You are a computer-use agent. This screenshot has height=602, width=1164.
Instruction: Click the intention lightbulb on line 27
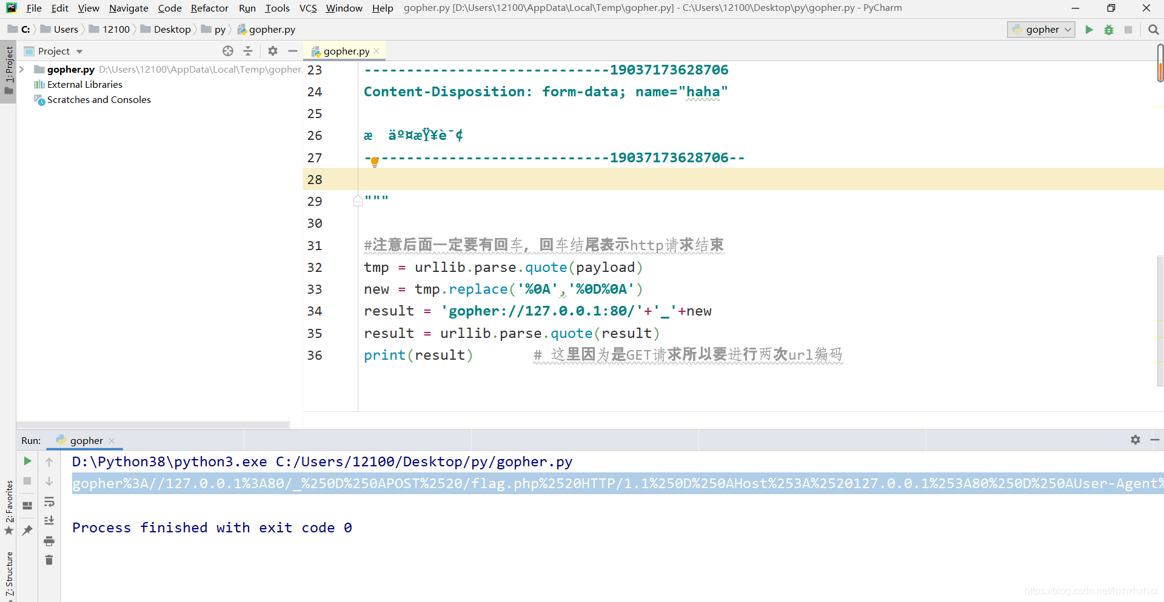click(x=375, y=161)
